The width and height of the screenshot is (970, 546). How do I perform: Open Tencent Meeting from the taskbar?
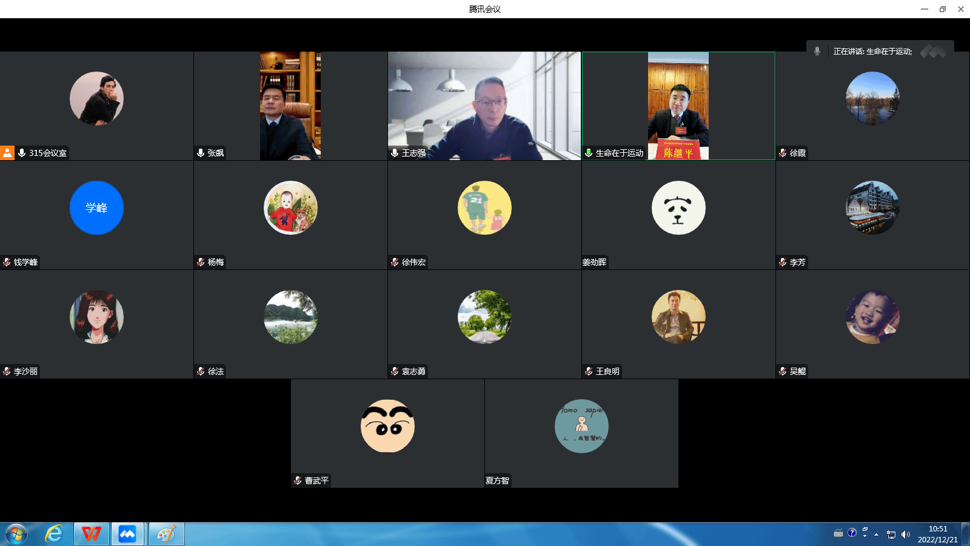(127, 534)
